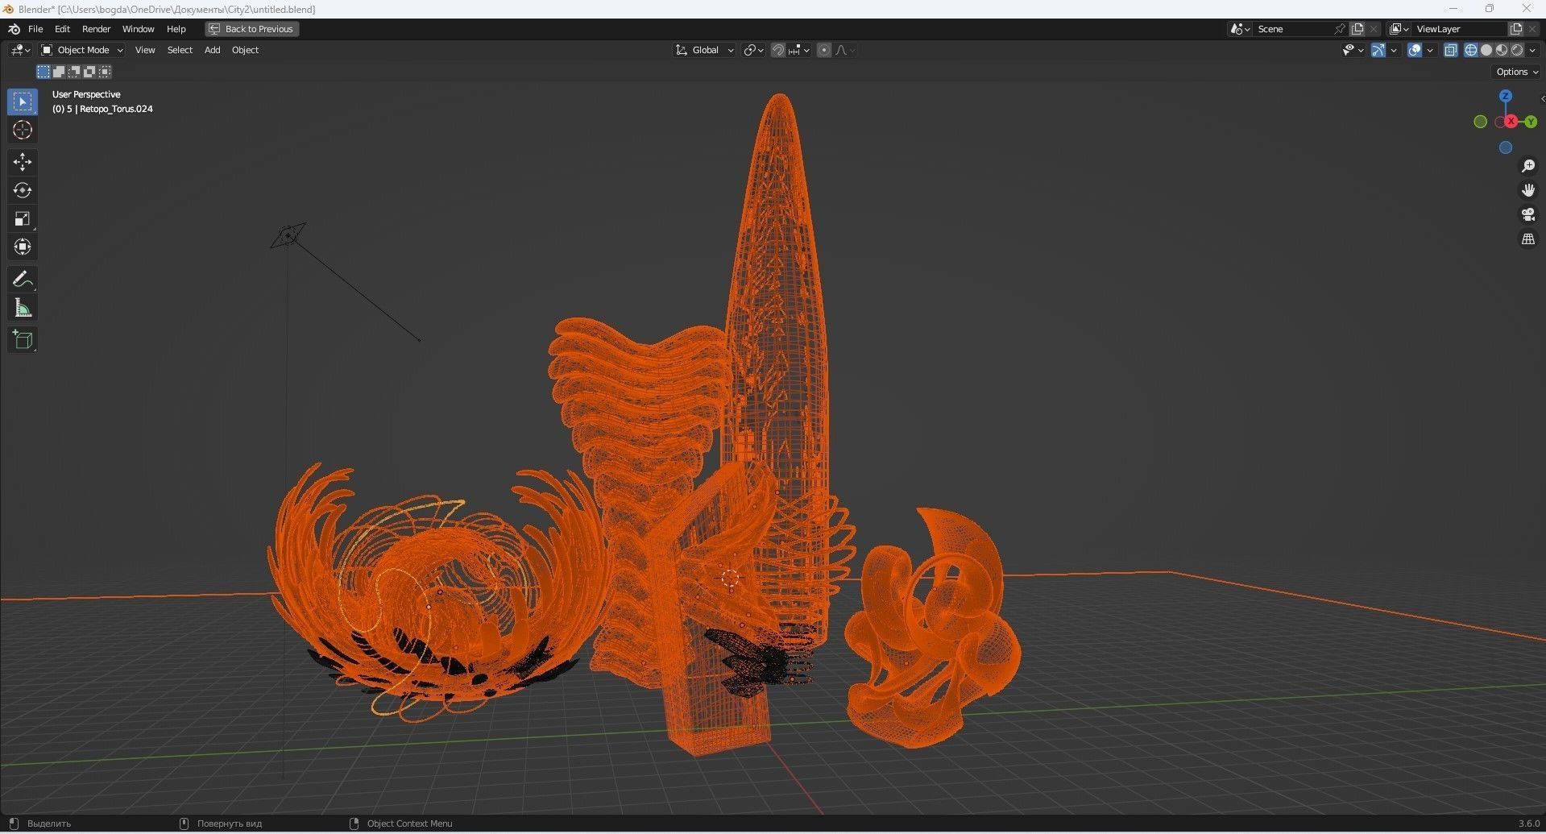Select the Measure ruler tool

23,308
